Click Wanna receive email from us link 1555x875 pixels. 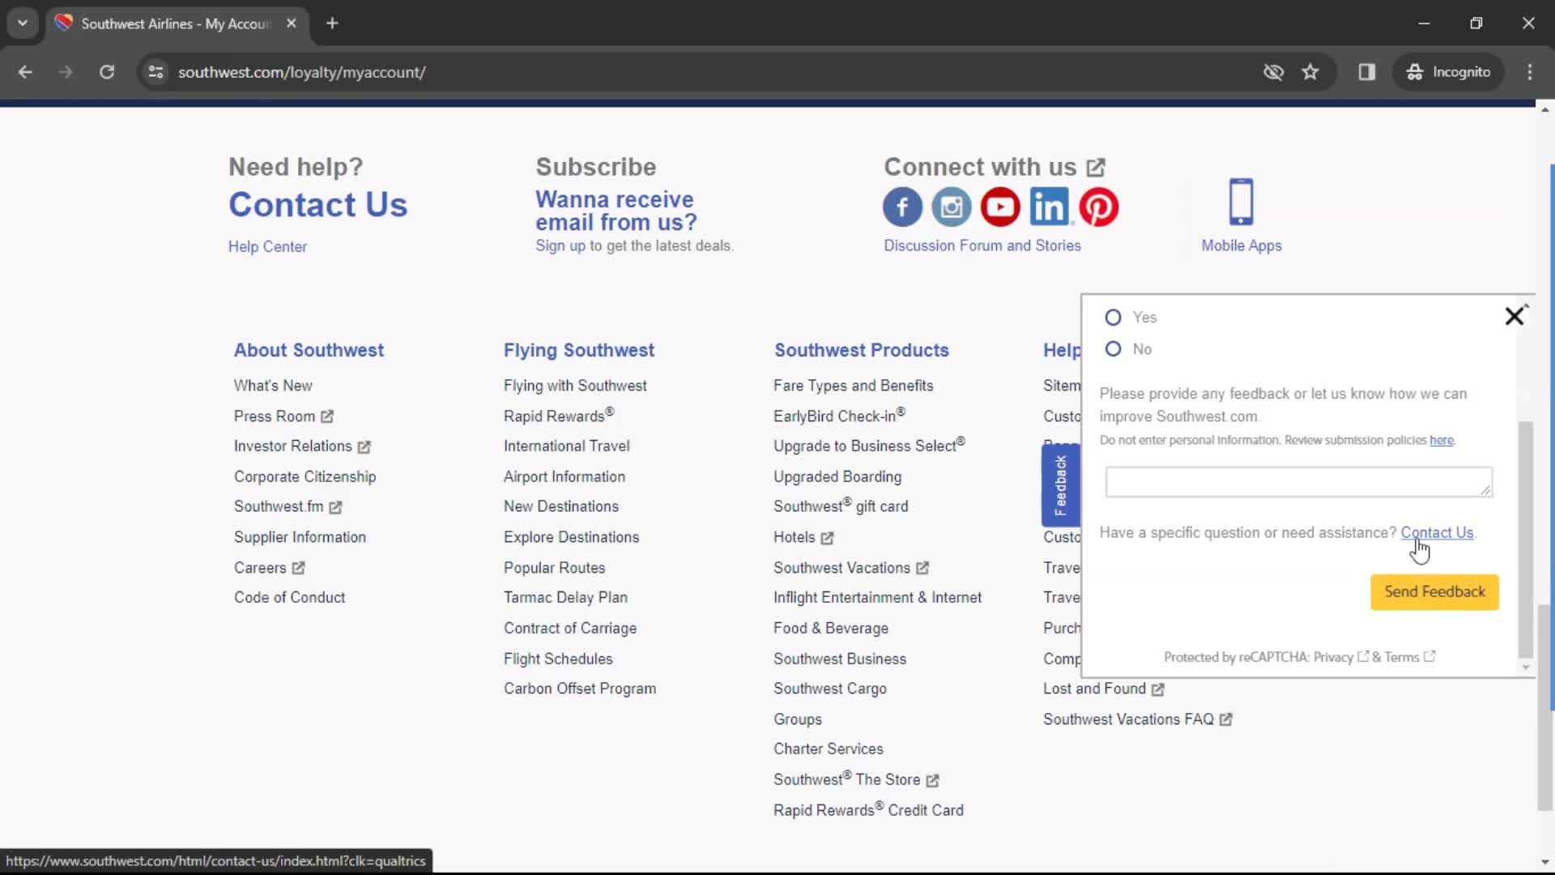(616, 211)
